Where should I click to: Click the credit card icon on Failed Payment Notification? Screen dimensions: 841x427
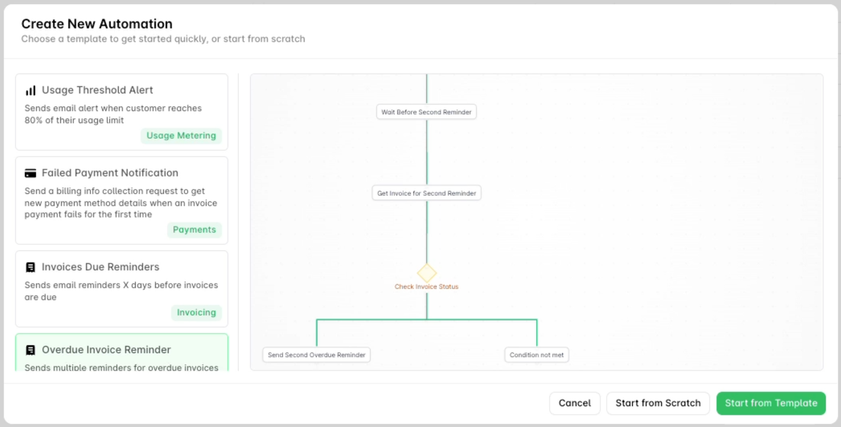click(29, 172)
